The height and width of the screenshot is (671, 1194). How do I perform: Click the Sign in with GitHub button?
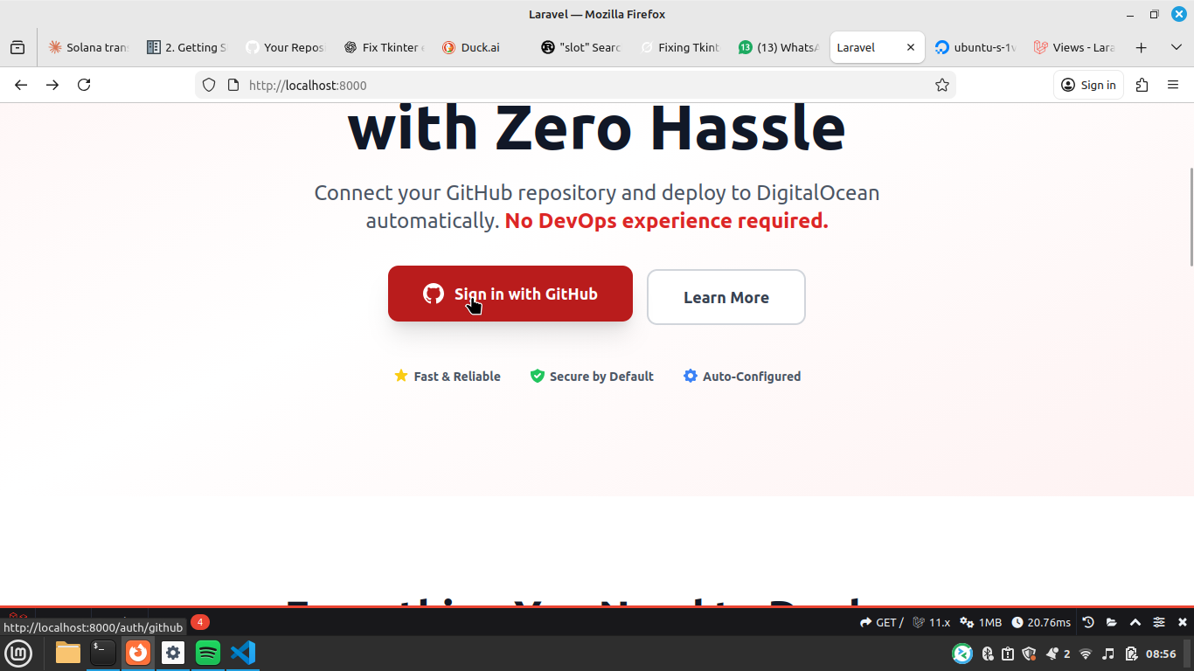pos(510,294)
